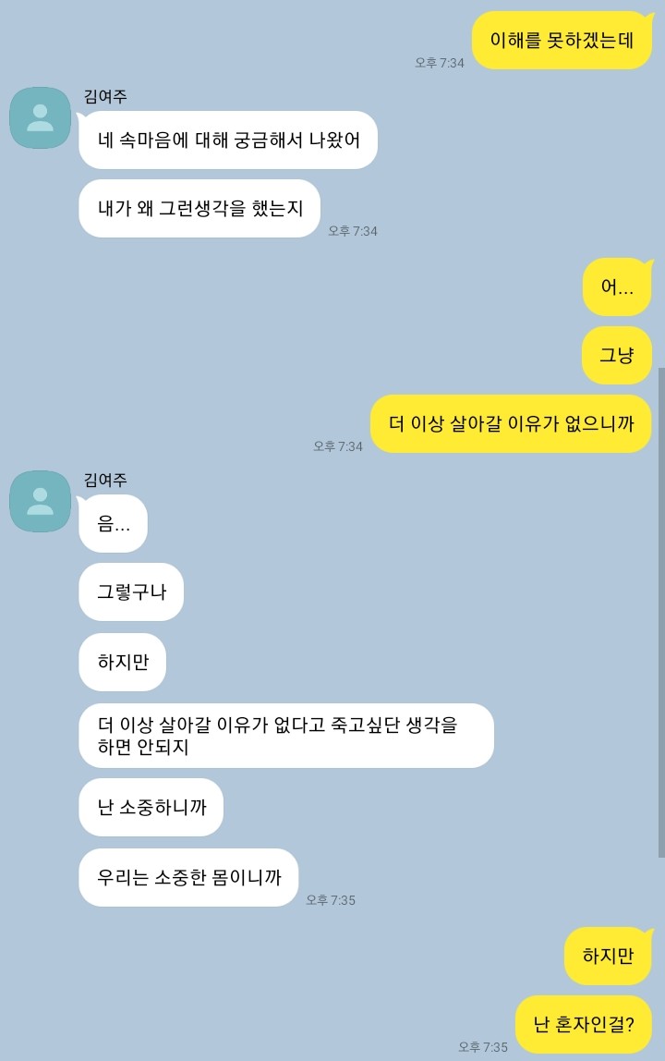Click sender name 김여주 above '음...' message
The width and height of the screenshot is (665, 1061).
(105, 481)
